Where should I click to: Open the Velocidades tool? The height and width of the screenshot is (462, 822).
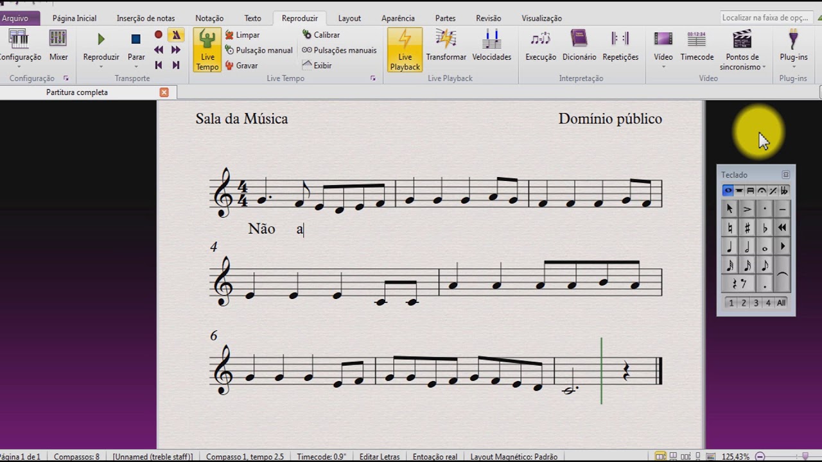pyautogui.click(x=491, y=46)
